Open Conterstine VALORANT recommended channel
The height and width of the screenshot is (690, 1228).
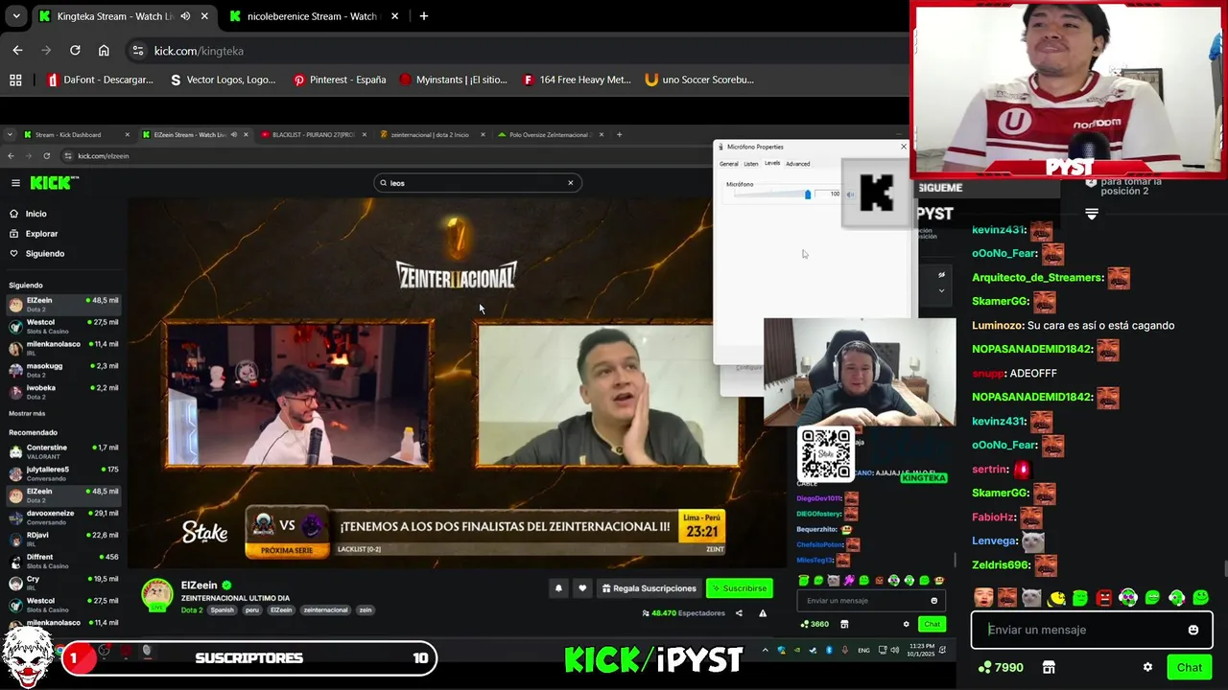(x=63, y=451)
